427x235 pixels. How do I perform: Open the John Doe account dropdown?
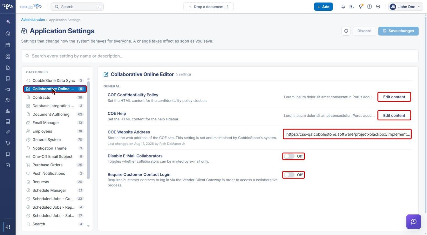point(406,7)
